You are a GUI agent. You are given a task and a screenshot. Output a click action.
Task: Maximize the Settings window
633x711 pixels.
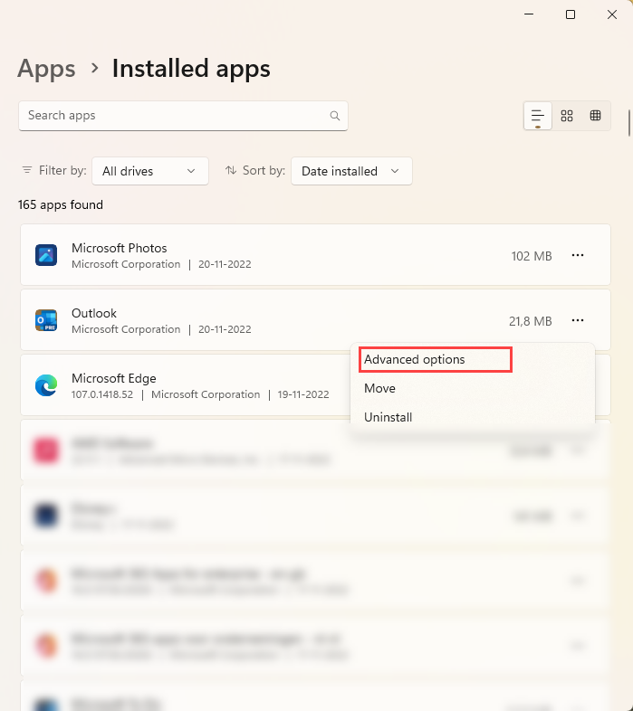(571, 14)
